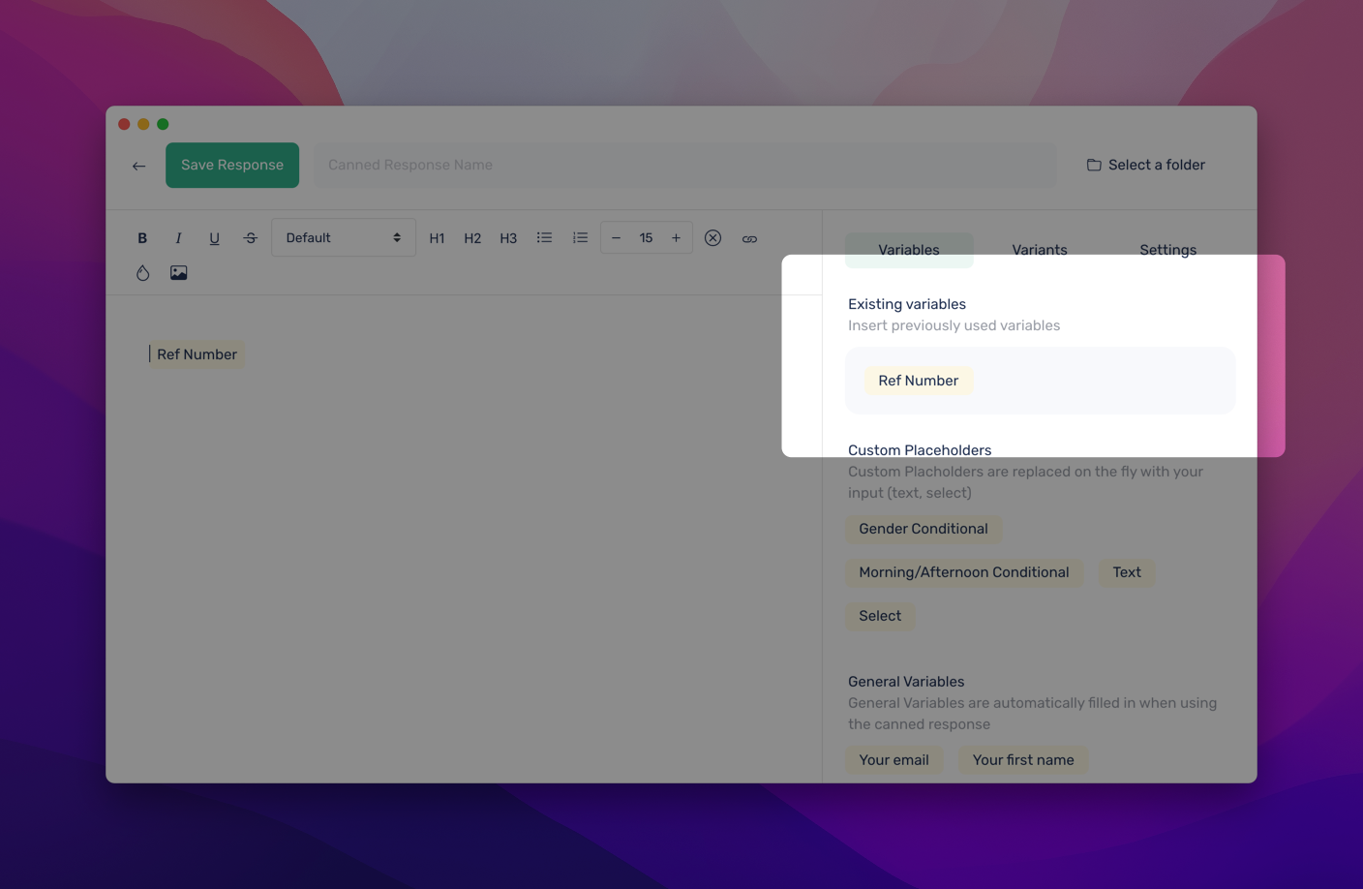Switch to the Variants tab
Viewport: 1363px width, 889px height.
[1039, 249]
